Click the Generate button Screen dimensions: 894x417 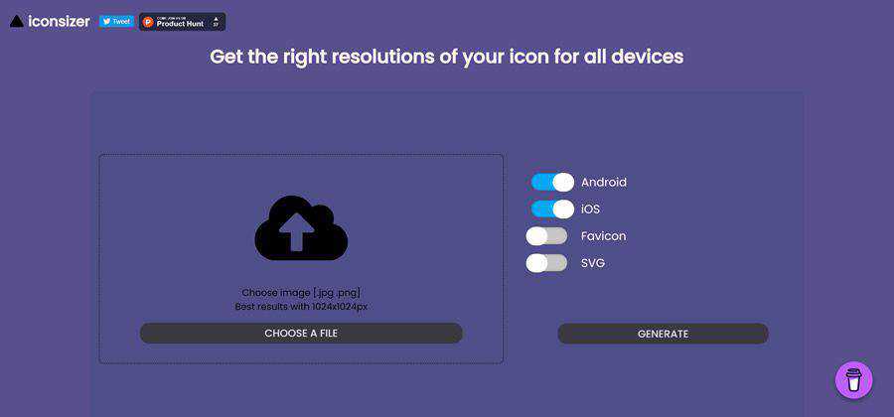(x=663, y=334)
